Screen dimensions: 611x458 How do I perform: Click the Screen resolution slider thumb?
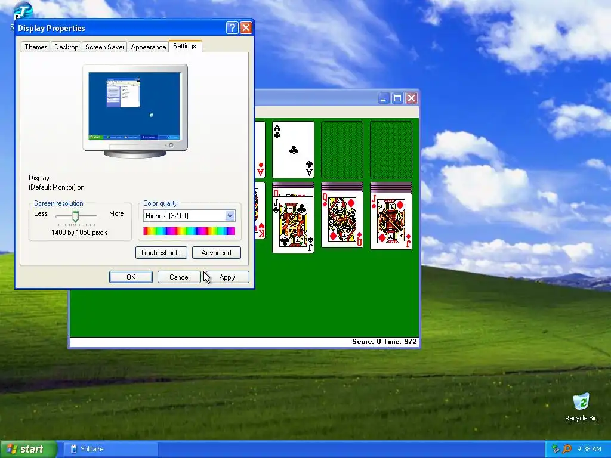[x=75, y=216]
